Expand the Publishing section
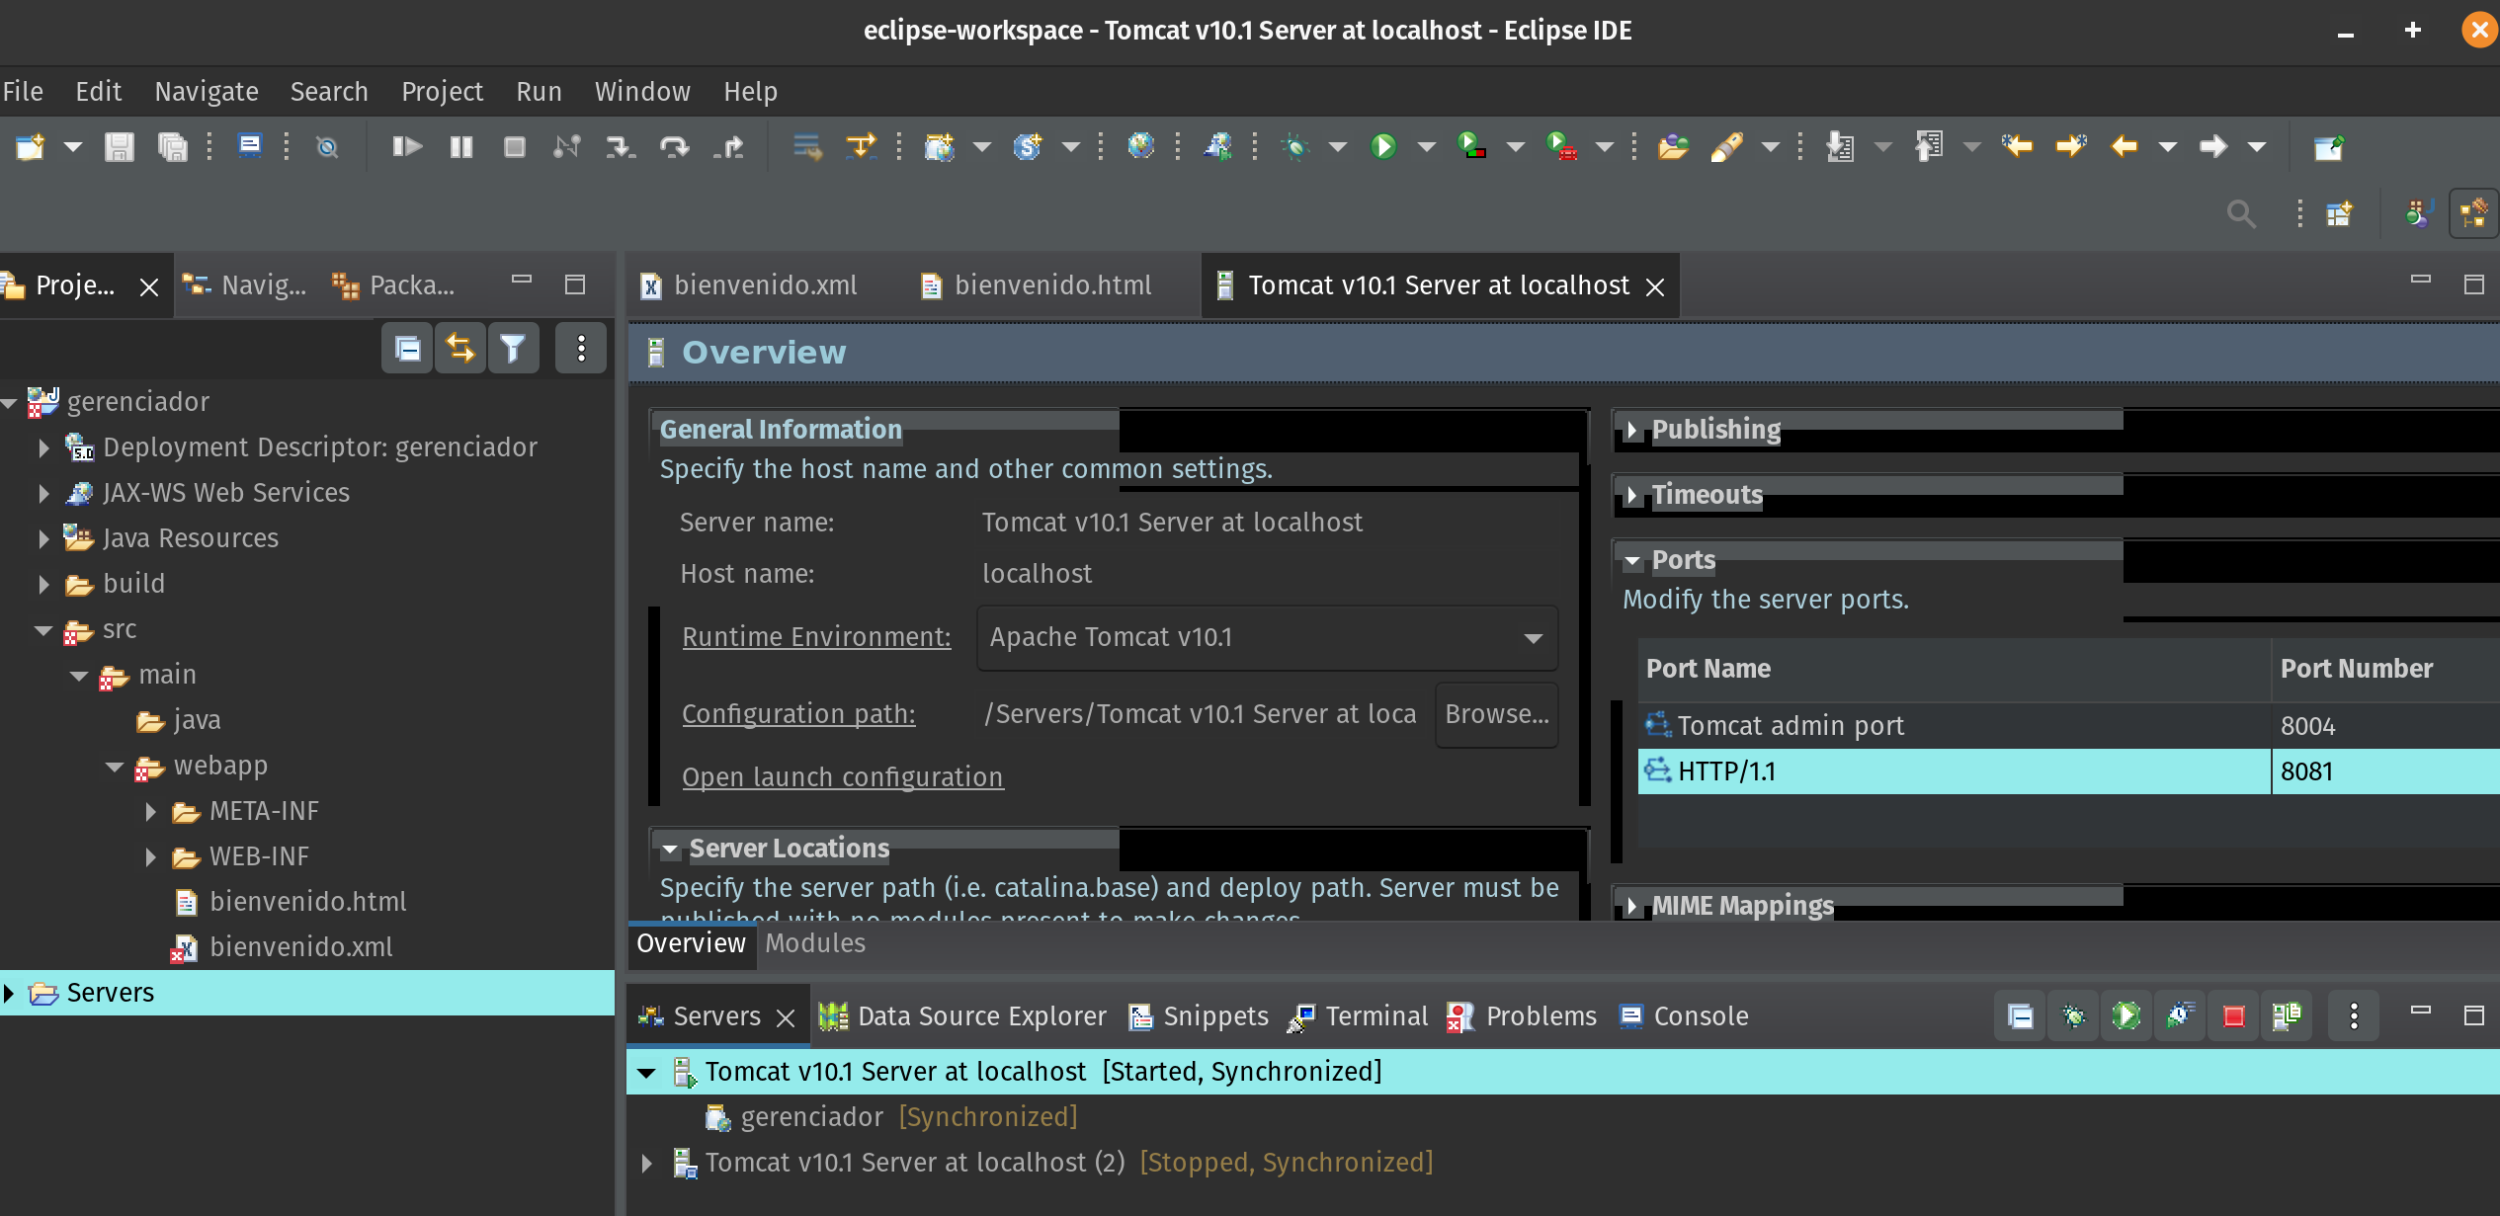 click(1631, 431)
